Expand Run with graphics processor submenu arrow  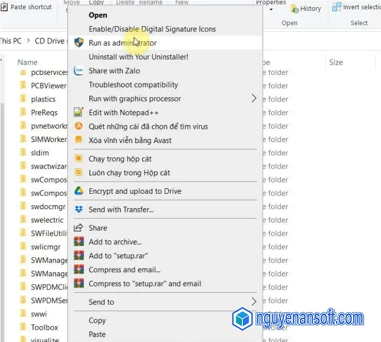coord(254,98)
